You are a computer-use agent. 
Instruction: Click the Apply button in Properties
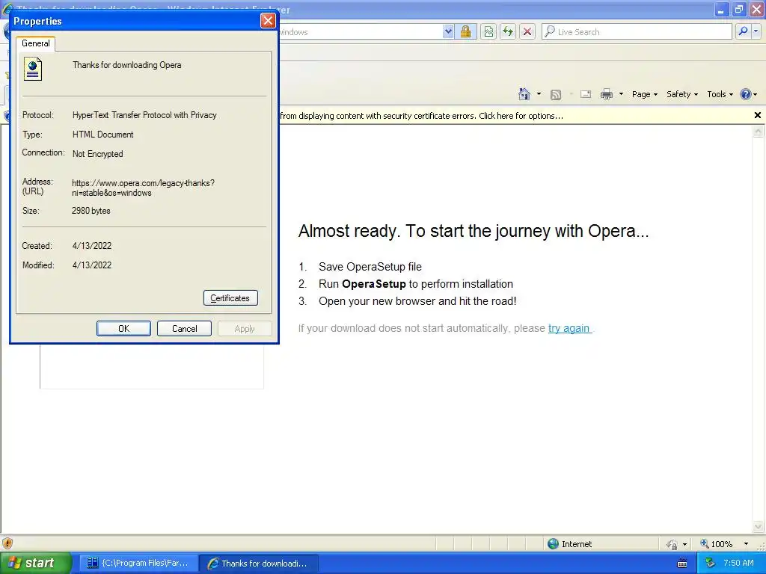click(x=245, y=329)
